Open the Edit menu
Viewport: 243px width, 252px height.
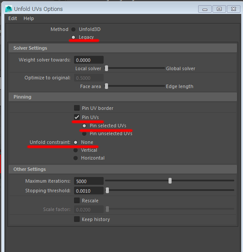coord(13,18)
